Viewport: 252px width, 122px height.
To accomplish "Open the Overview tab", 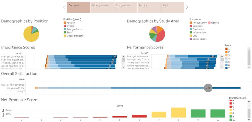I will (x=78, y=7).
